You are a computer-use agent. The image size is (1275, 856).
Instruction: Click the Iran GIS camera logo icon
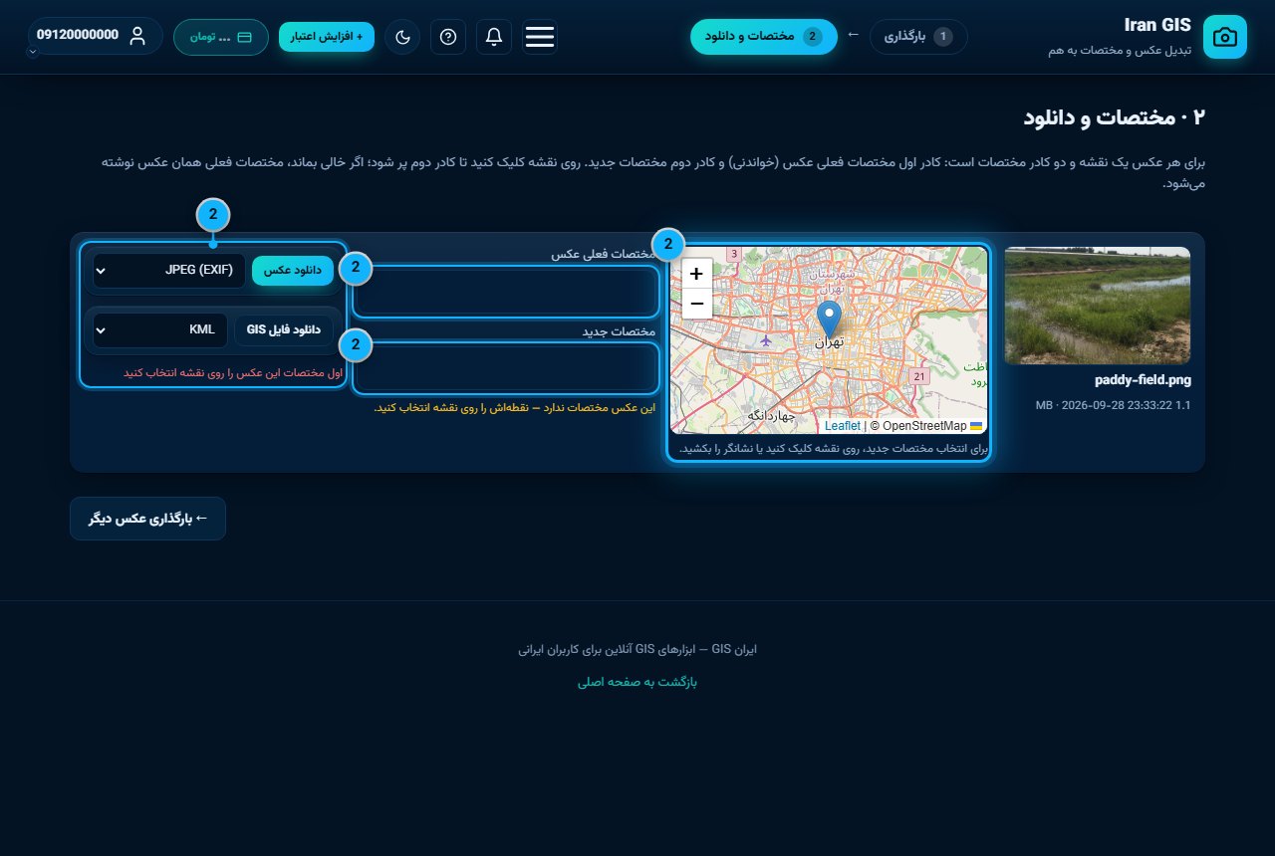tap(1225, 37)
